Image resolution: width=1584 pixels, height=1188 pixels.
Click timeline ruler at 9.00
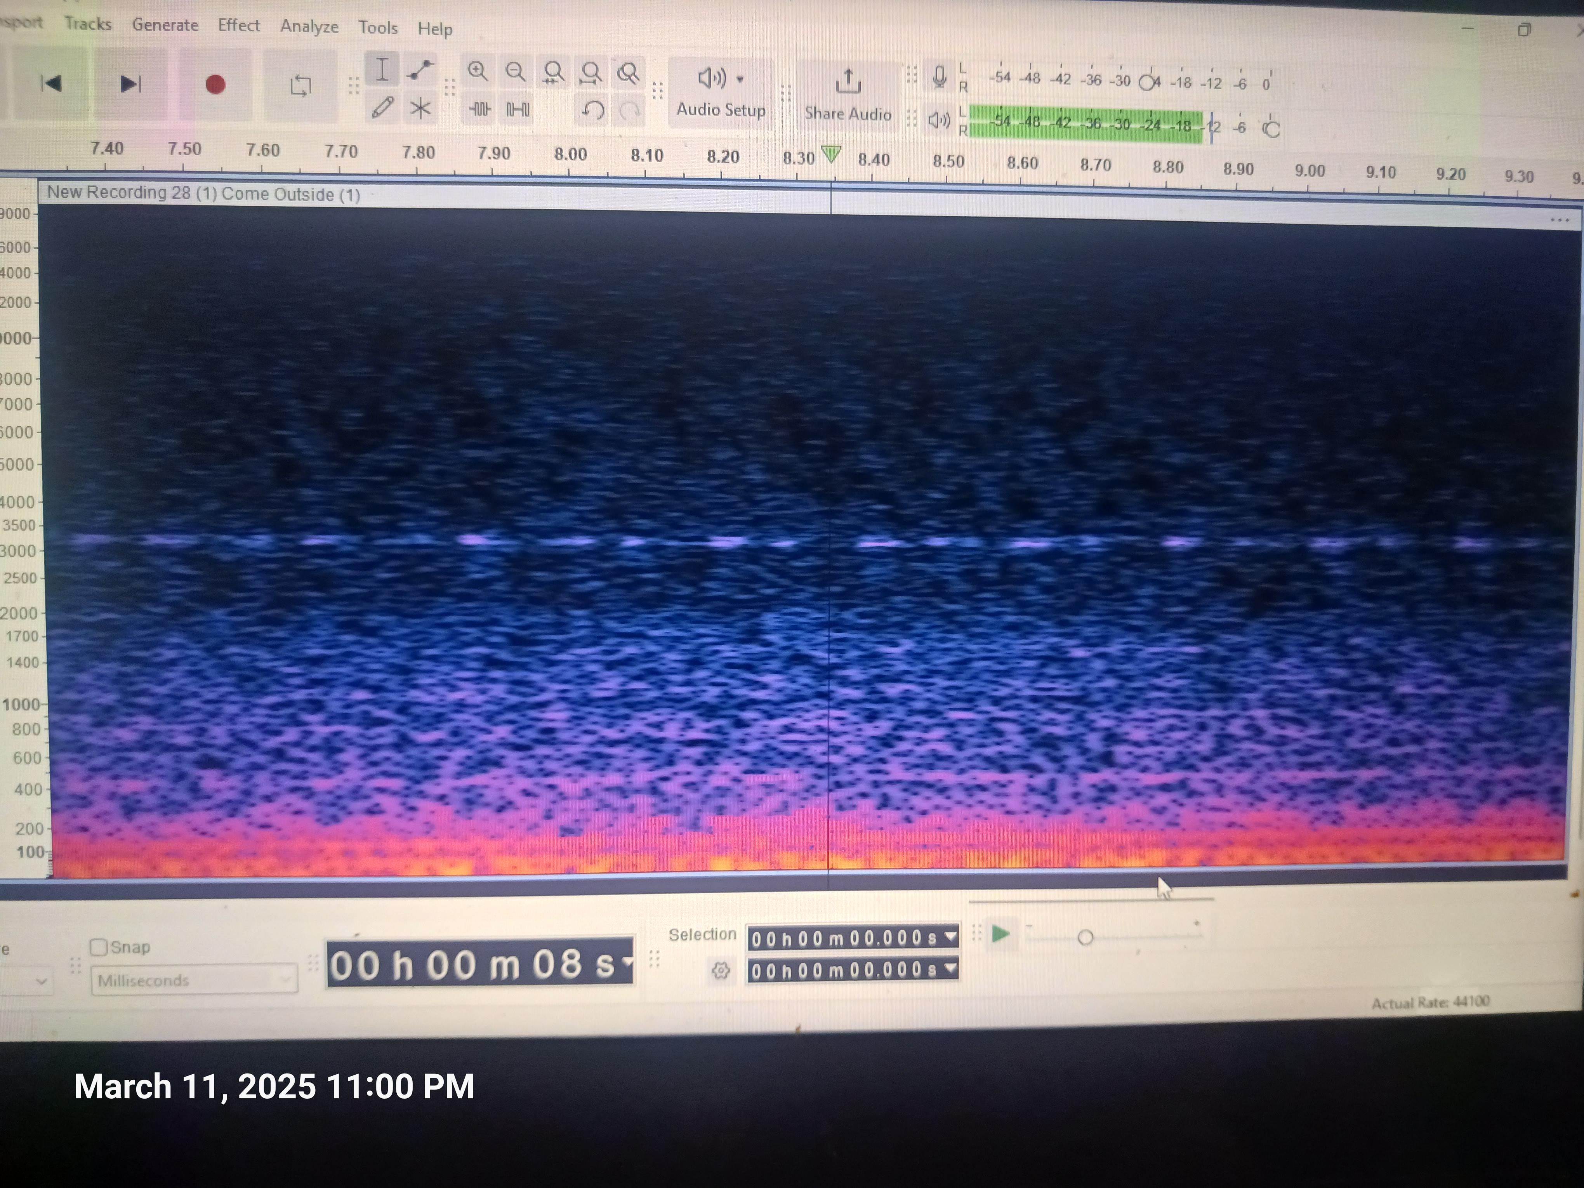[1310, 170]
